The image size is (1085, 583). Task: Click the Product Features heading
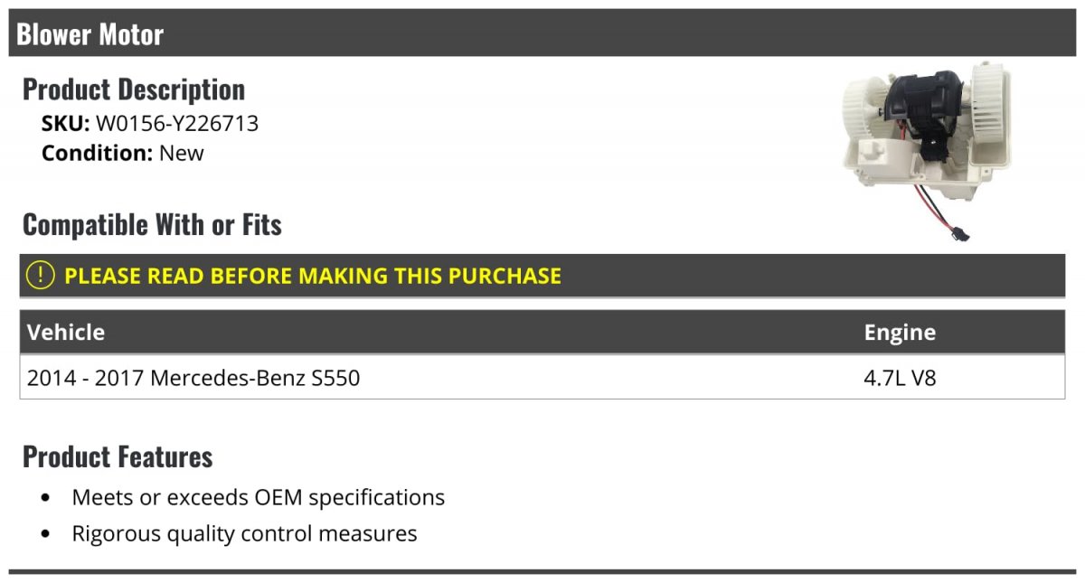(118, 456)
